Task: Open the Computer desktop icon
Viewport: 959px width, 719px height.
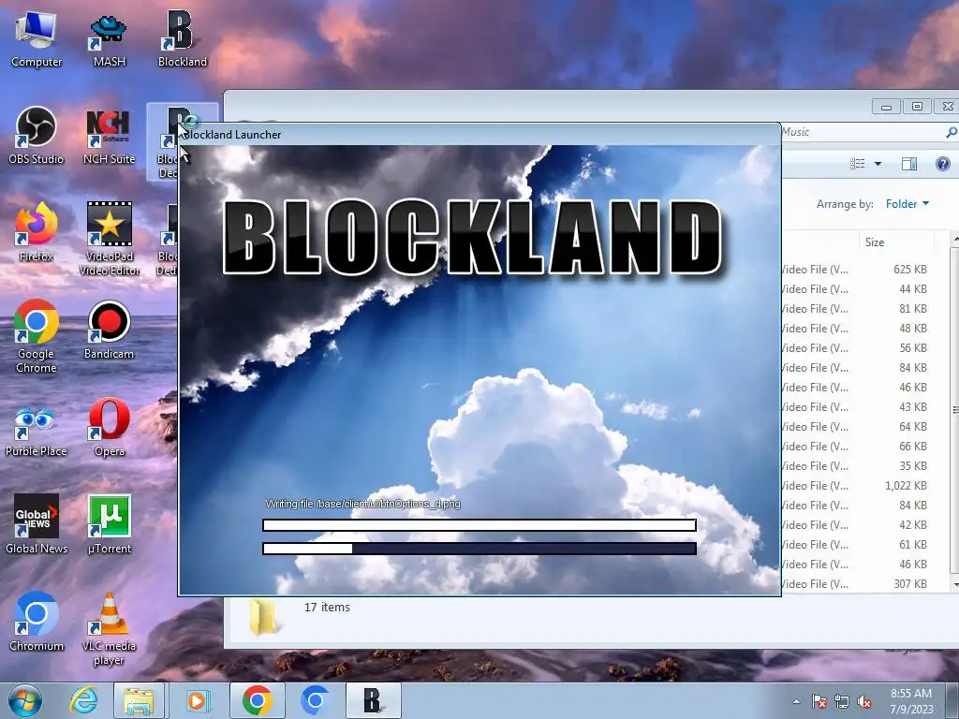Action: tap(37, 39)
